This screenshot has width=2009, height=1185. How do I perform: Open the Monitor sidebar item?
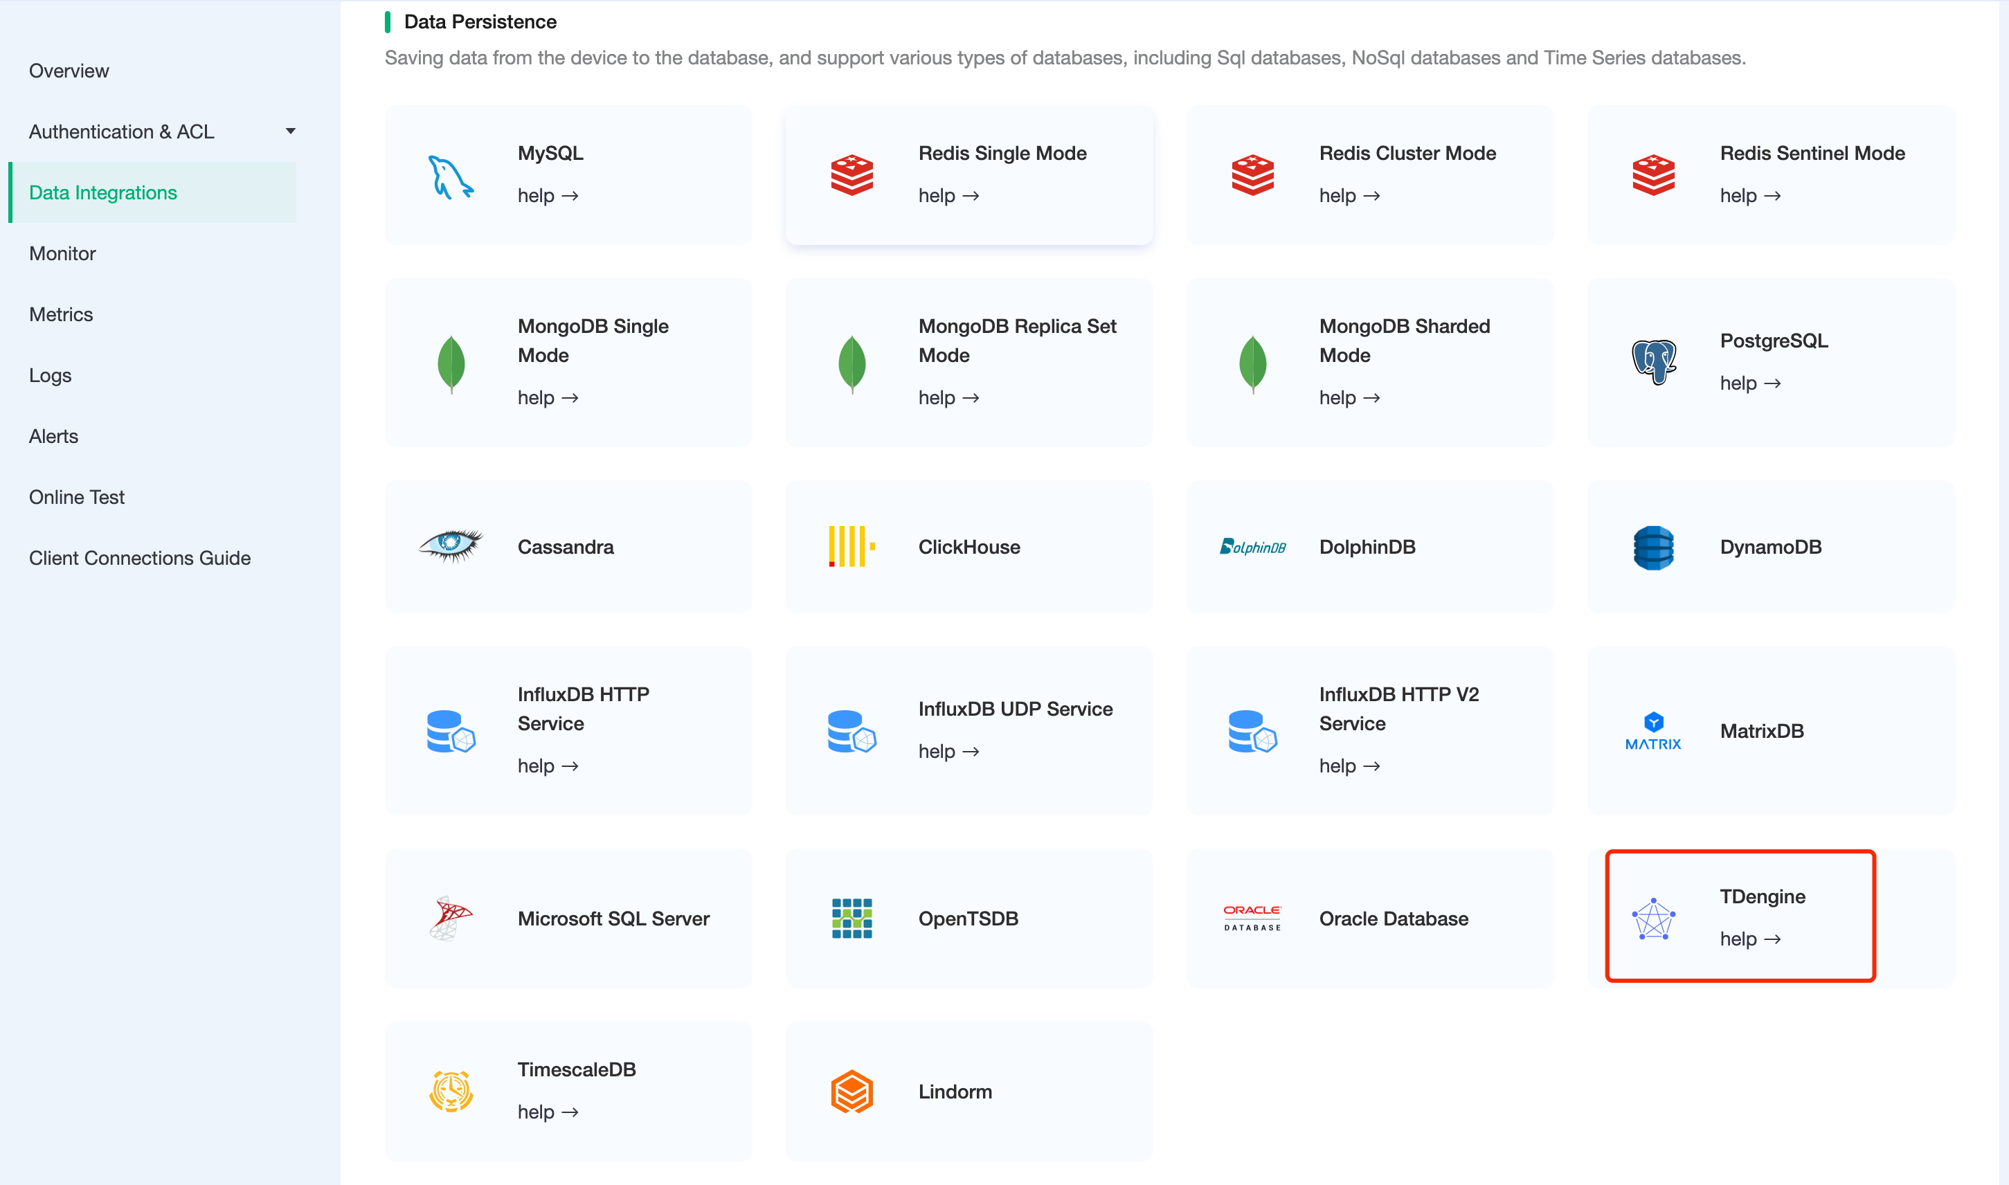(x=62, y=253)
